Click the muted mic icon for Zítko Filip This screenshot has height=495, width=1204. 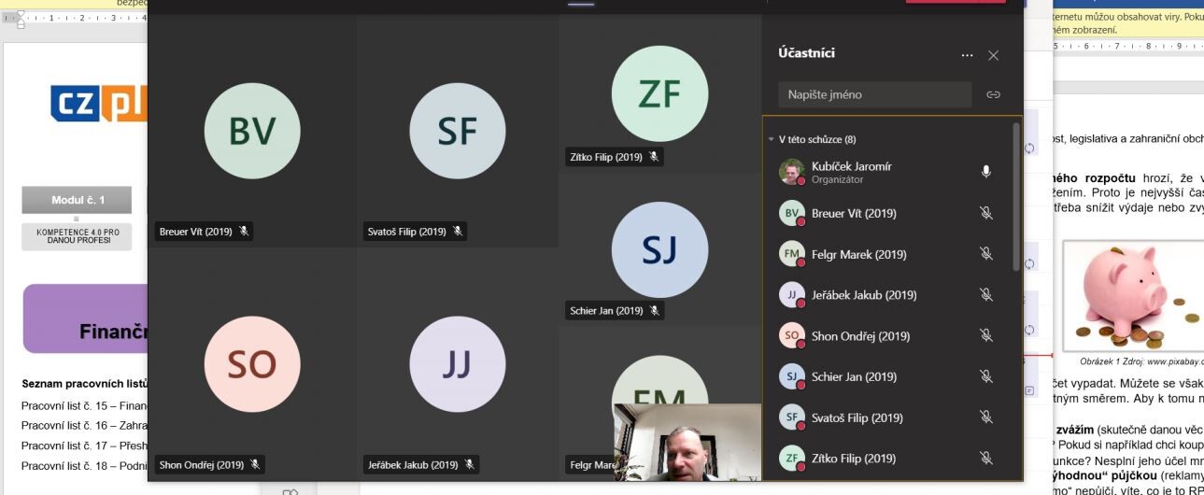pyautogui.click(x=985, y=459)
